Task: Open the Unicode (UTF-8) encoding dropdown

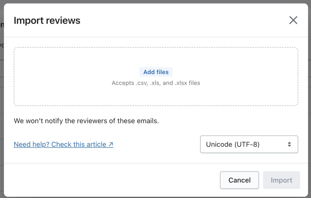Action: coord(249,144)
